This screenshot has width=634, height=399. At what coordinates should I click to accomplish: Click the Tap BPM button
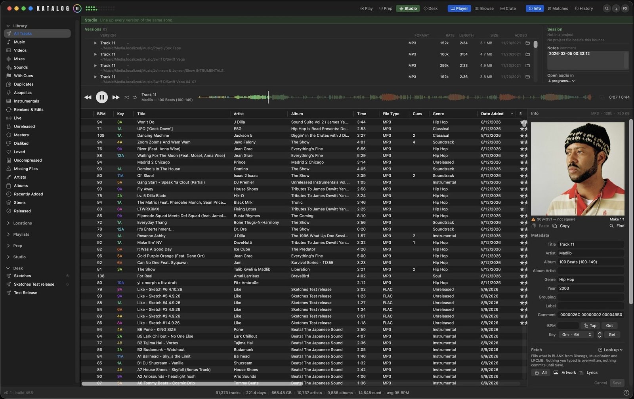point(590,326)
